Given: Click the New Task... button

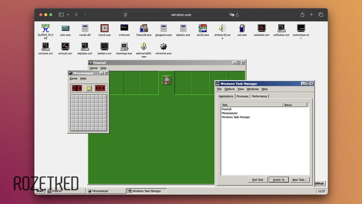Looking at the screenshot, I should coord(299,180).
